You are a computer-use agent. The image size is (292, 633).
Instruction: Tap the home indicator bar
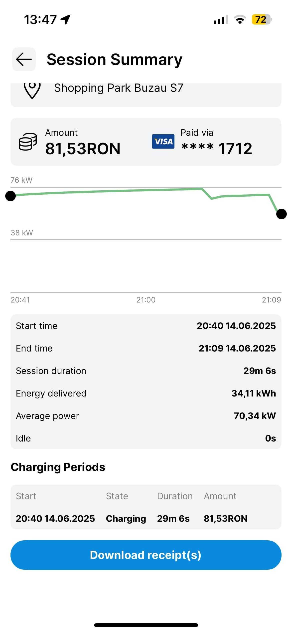tap(146, 625)
